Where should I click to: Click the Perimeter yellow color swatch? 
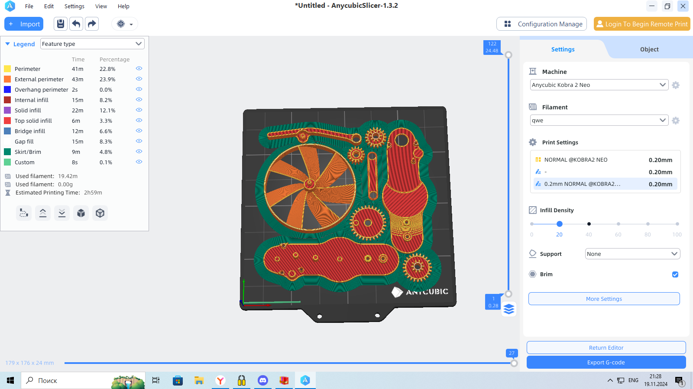pos(7,69)
